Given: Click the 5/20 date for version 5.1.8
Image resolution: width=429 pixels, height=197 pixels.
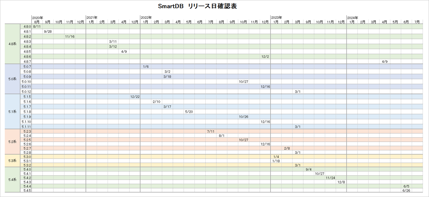Looking at the screenshot, I should point(189,112).
